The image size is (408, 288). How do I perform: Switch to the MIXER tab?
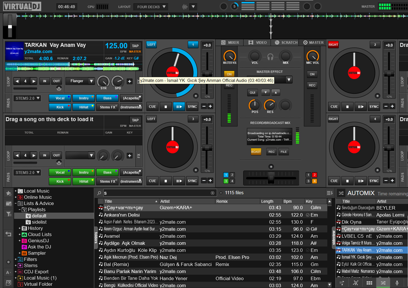click(230, 43)
